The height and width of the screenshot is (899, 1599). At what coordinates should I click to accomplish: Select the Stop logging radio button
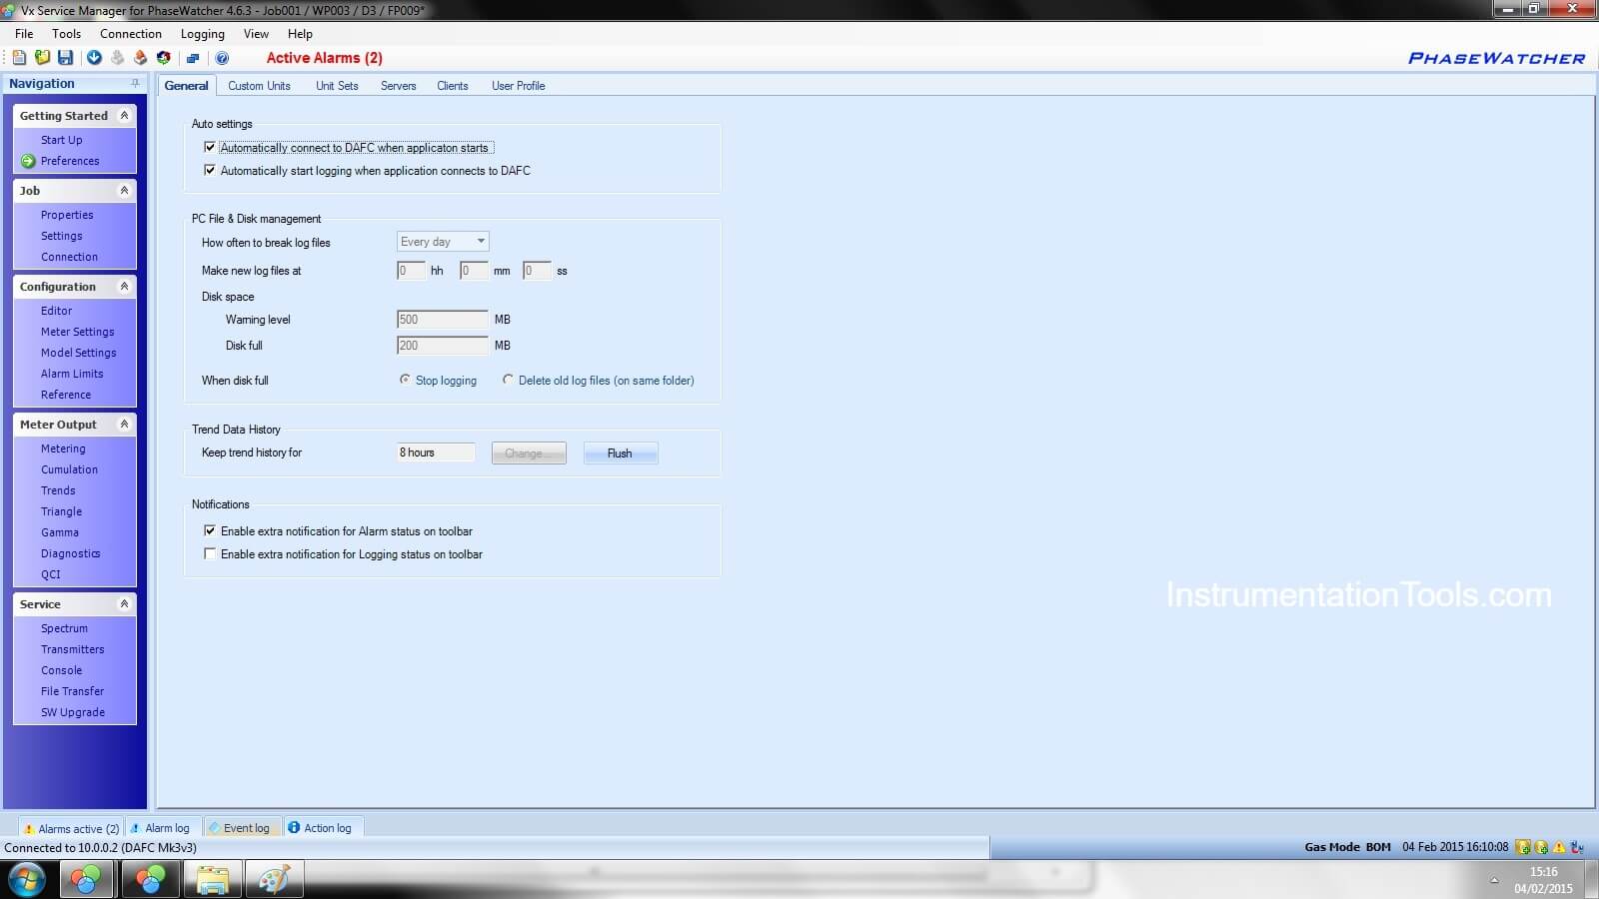tap(405, 380)
